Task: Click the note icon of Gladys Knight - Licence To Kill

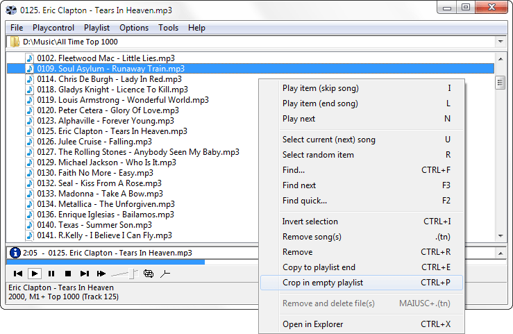Action: pos(30,90)
